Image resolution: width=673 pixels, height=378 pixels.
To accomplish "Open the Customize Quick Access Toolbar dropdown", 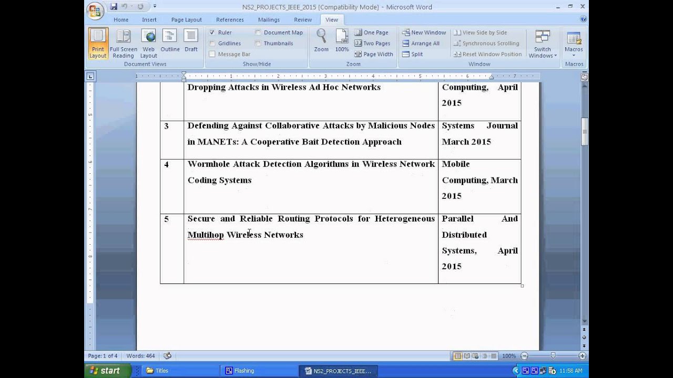I will point(155,6).
